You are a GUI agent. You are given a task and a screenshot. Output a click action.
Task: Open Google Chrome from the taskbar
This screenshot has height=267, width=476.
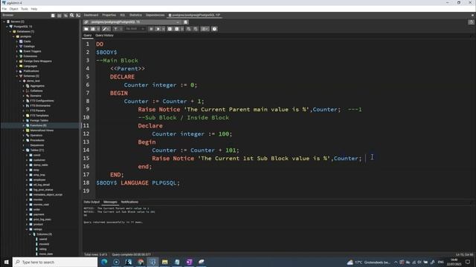click(141, 262)
